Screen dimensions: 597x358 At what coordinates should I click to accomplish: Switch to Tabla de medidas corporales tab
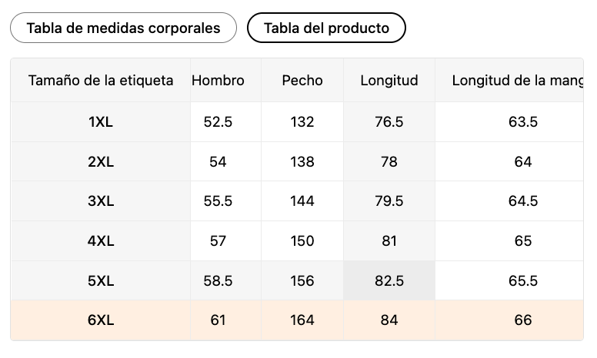coord(123,28)
